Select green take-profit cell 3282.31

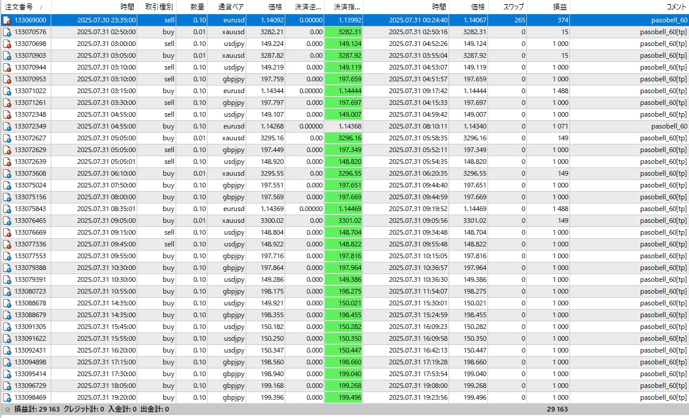pyautogui.click(x=344, y=32)
